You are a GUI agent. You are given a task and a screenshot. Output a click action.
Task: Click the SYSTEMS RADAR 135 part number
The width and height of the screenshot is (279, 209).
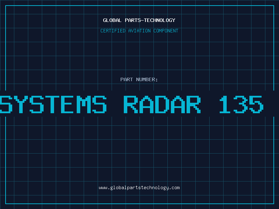coord(131,104)
